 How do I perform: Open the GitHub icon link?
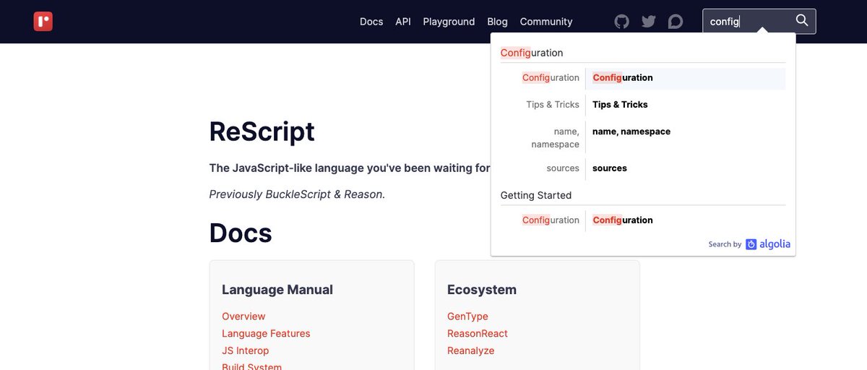coord(621,22)
